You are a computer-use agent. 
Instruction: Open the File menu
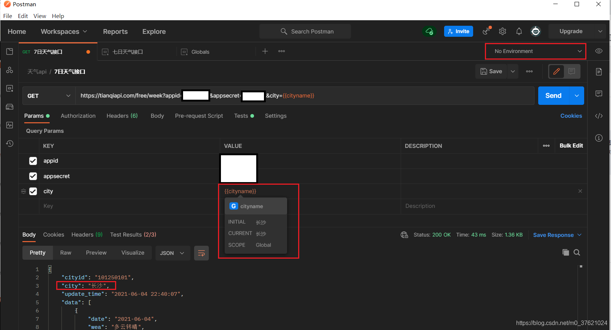8,16
